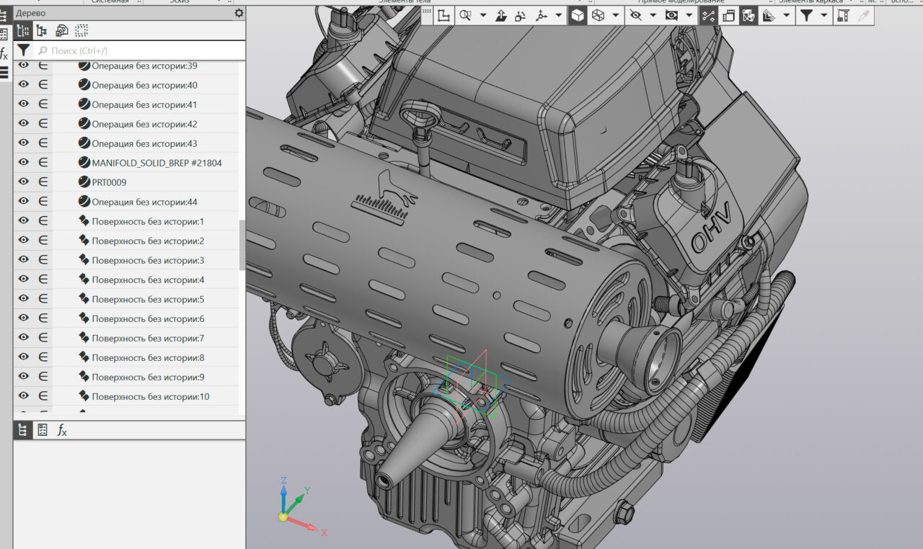Hide Операция без истории:44 via eye icon
This screenshot has width=923, height=549.
coord(24,202)
